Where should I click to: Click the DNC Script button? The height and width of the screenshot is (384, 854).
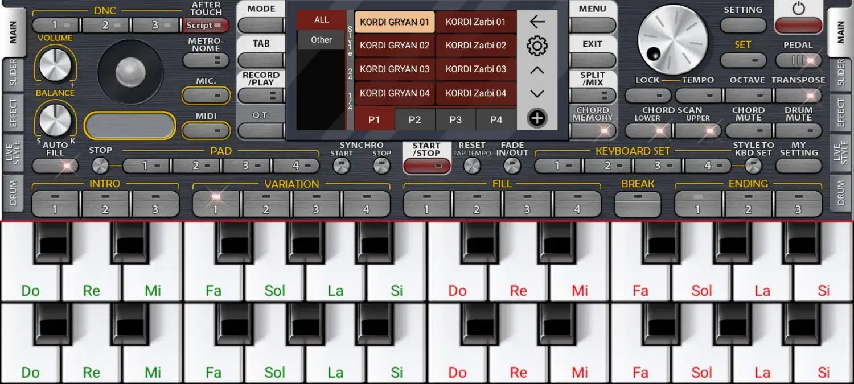coord(206,26)
